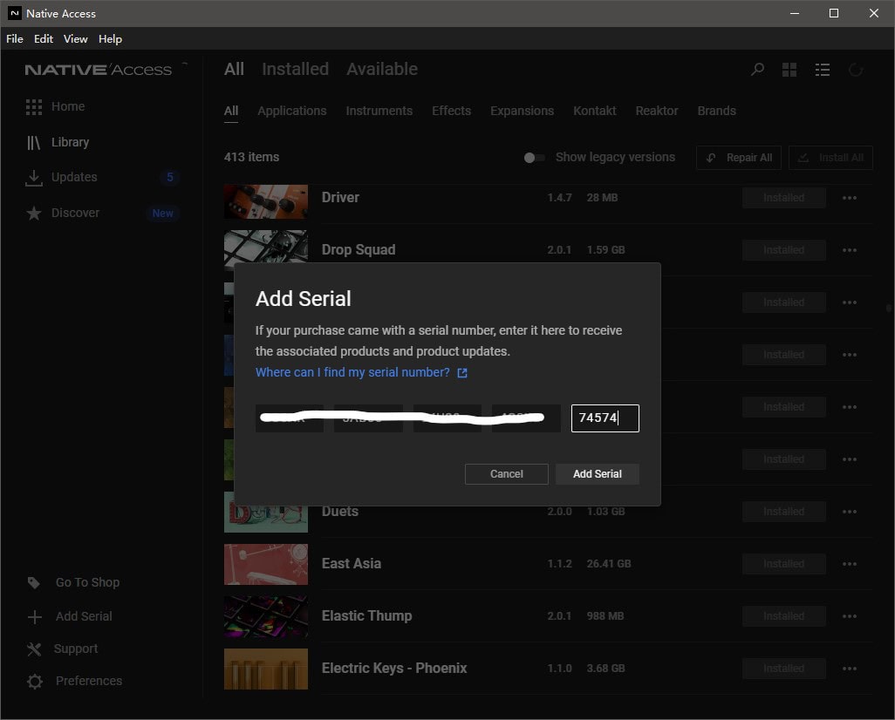Click the Add Serial confirm button
The image size is (895, 720).
598,474
